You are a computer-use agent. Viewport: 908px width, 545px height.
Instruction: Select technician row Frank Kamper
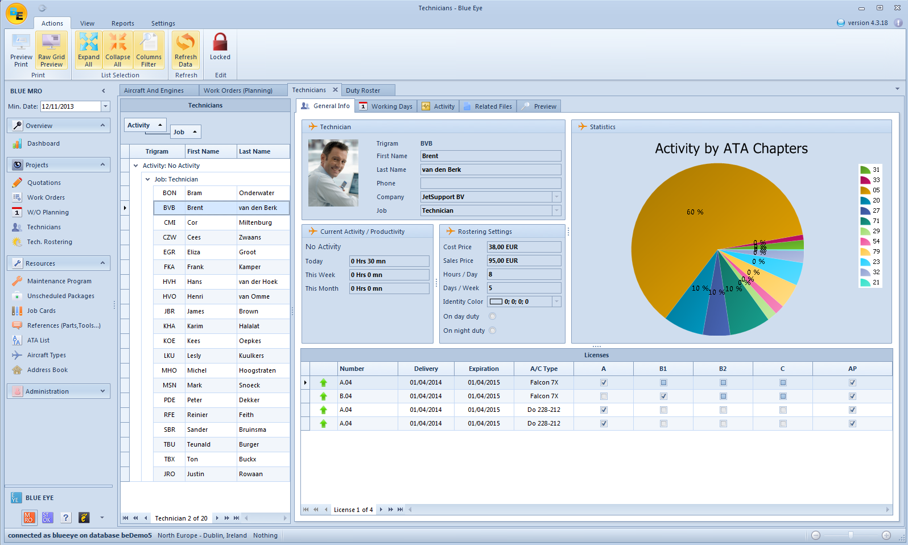click(x=221, y=267)
